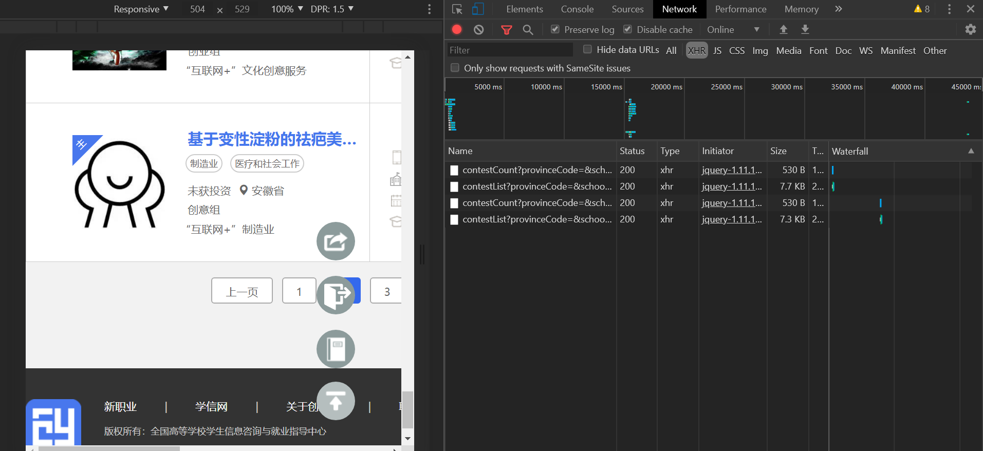Open the Responsive device dropdown
Viewport: 983px width, 451px height.
point(141,9)
